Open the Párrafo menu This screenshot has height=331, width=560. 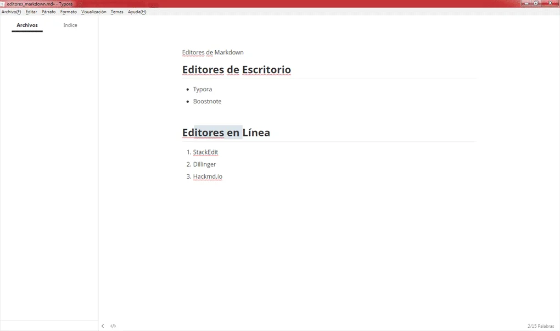tap(48, 12)
